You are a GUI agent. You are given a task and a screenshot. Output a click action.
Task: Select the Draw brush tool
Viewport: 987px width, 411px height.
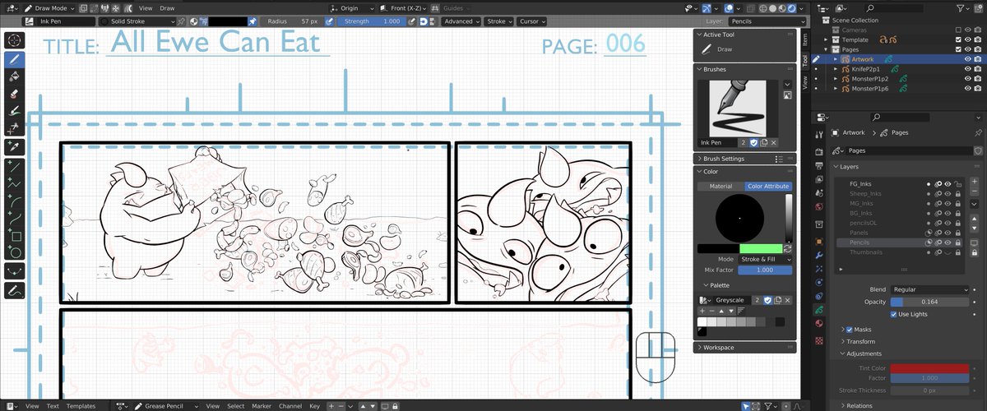coord(15,59)
